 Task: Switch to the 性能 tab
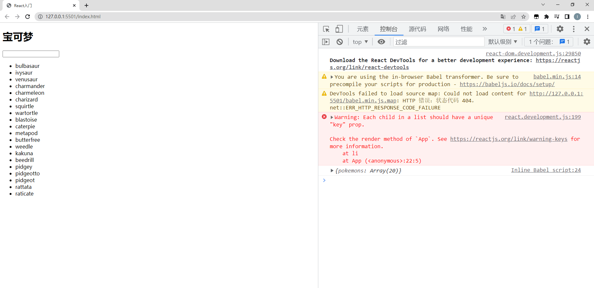click(467, 29)
